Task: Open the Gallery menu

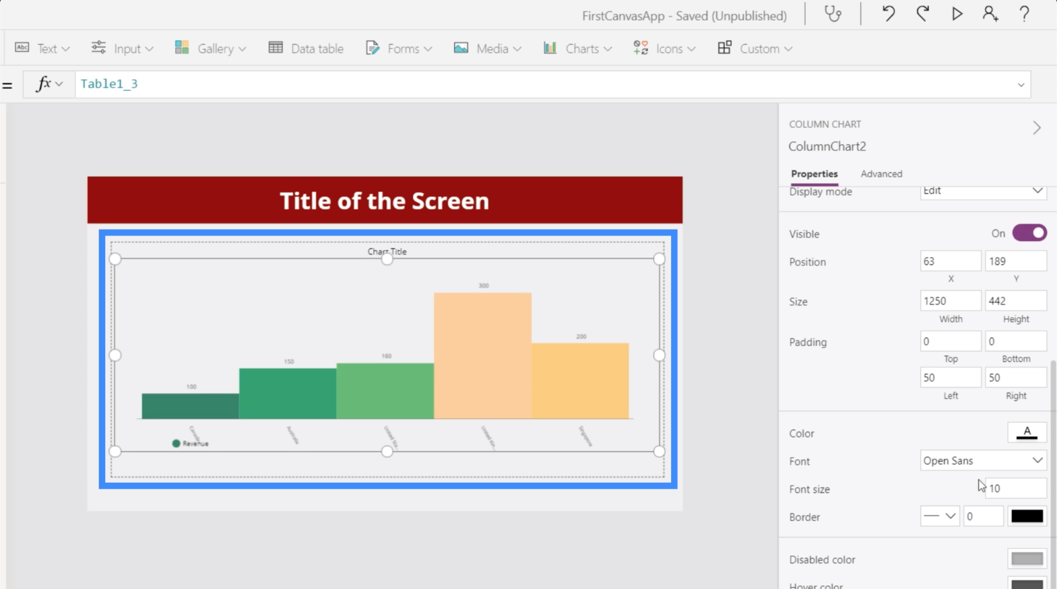Action: pyautogui.click(x=211, y=48)
